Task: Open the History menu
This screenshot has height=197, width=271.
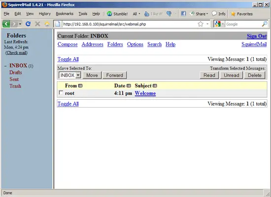Action: pos(45,14)
